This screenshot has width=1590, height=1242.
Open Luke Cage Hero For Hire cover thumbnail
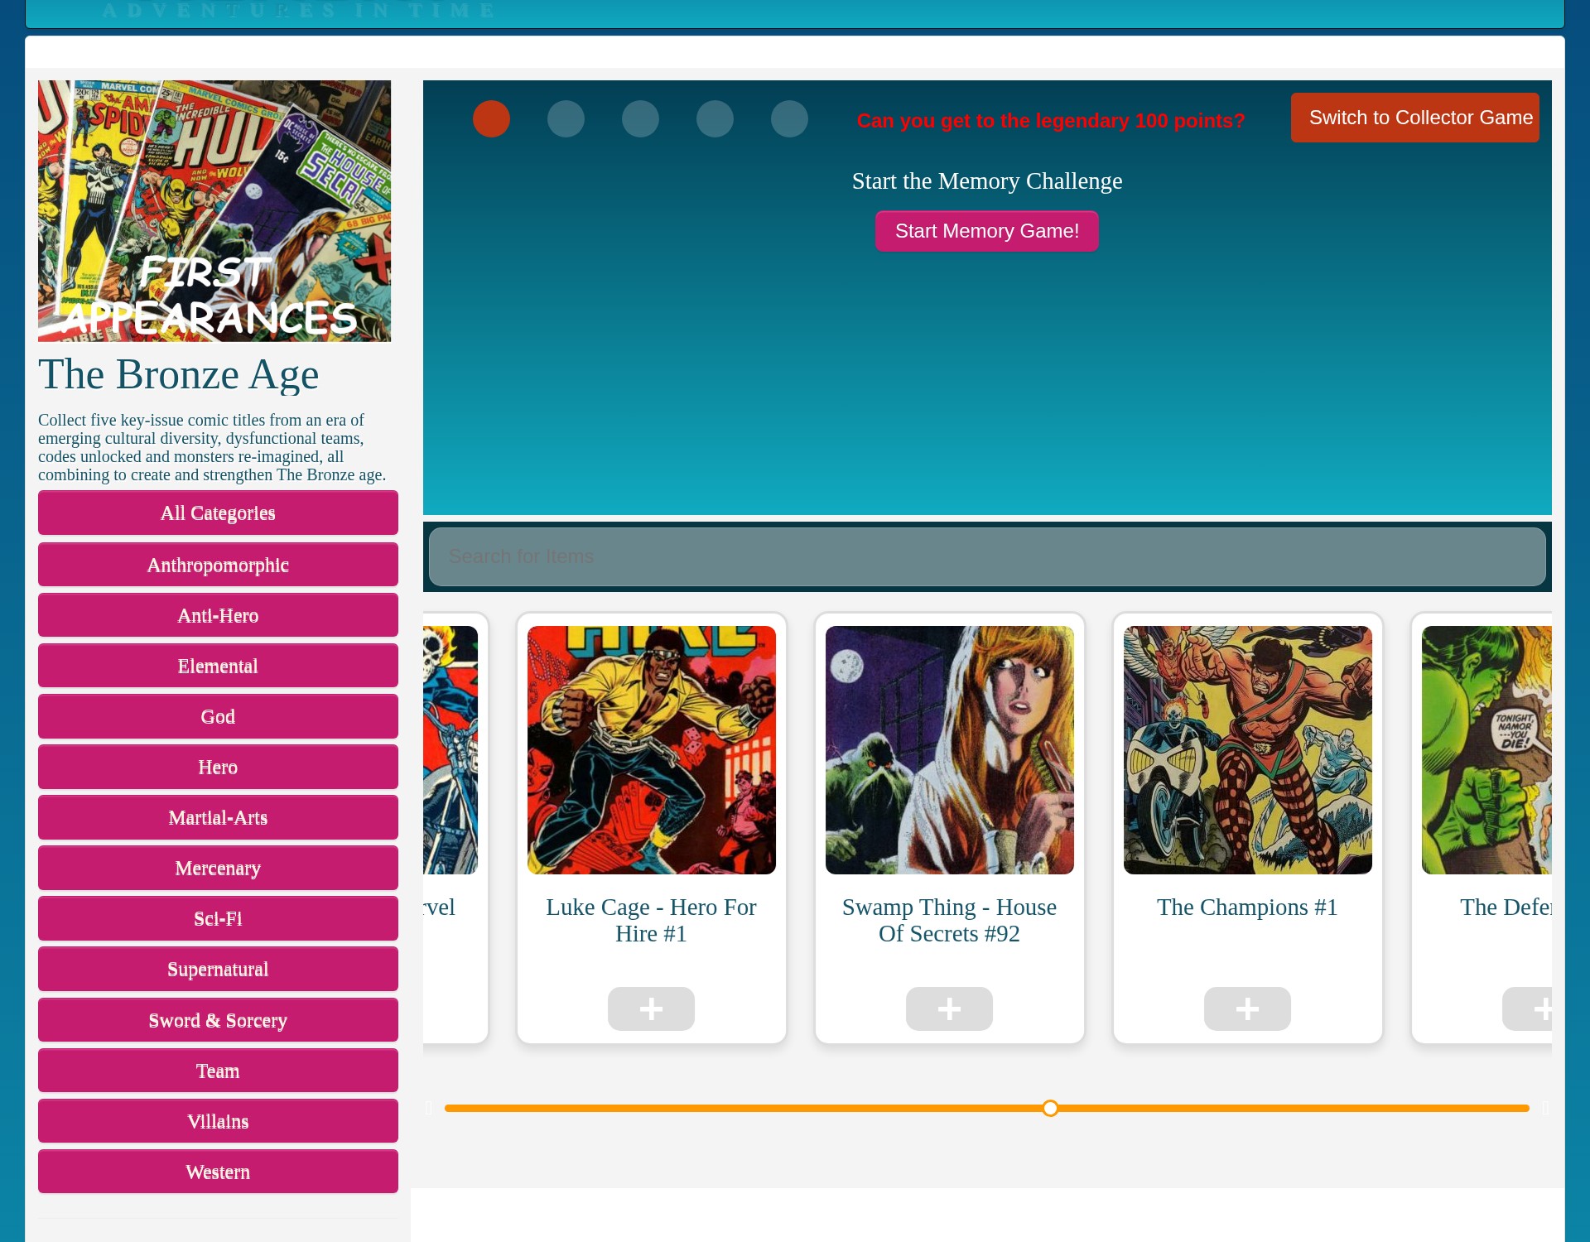click(652, 750)
